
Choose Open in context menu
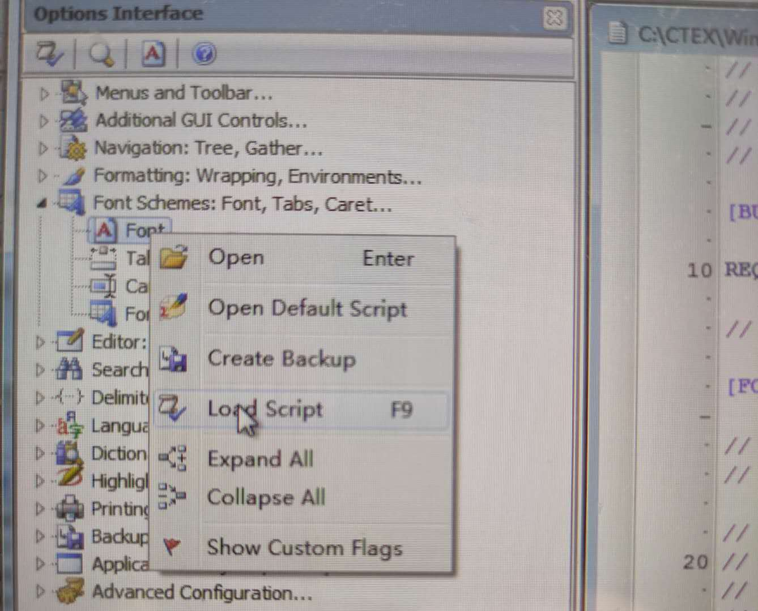[x=303, y=258]
